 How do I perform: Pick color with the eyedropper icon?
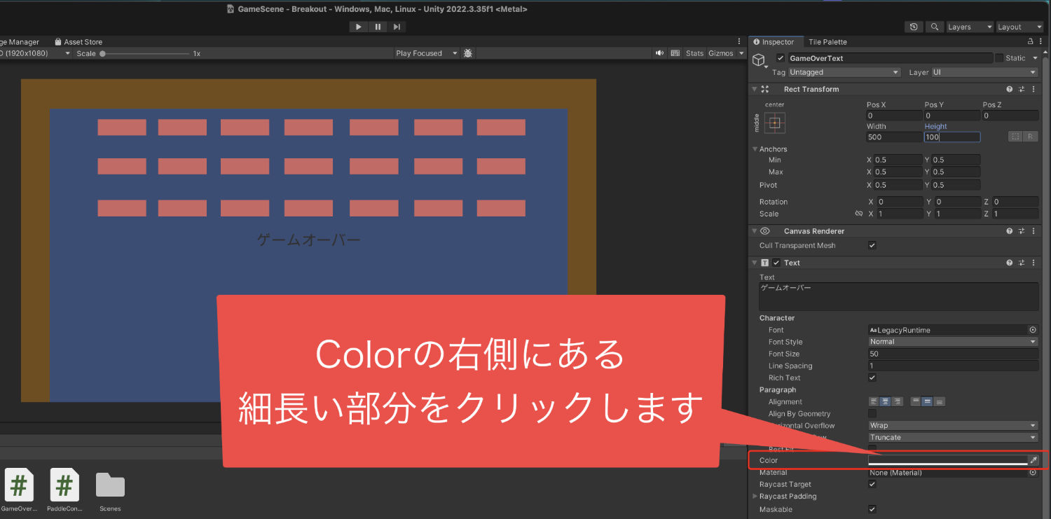pos(1033,460)
